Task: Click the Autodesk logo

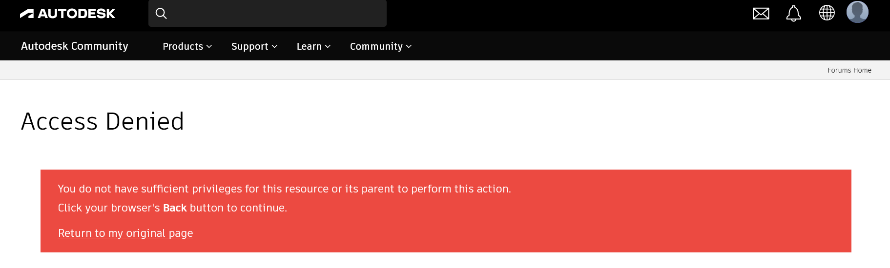Action: [67, 14]
